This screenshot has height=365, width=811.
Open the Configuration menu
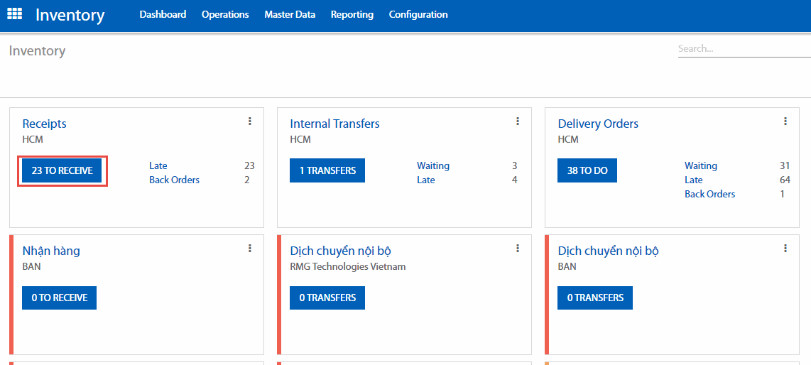418,14
